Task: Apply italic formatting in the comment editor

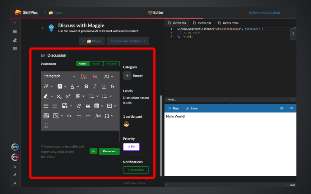Action: (95, 86)
